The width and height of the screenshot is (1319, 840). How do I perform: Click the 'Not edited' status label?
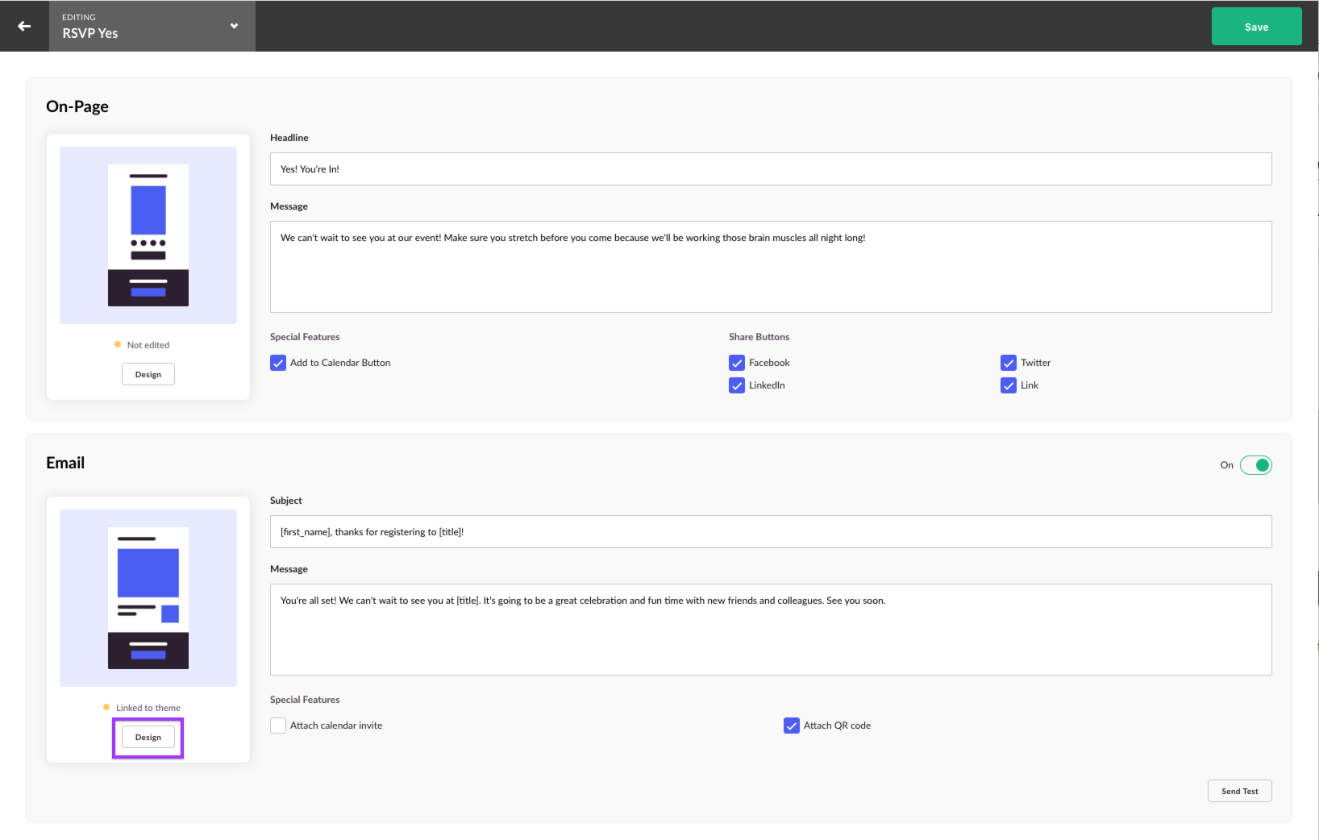click(x=148, y=345)
